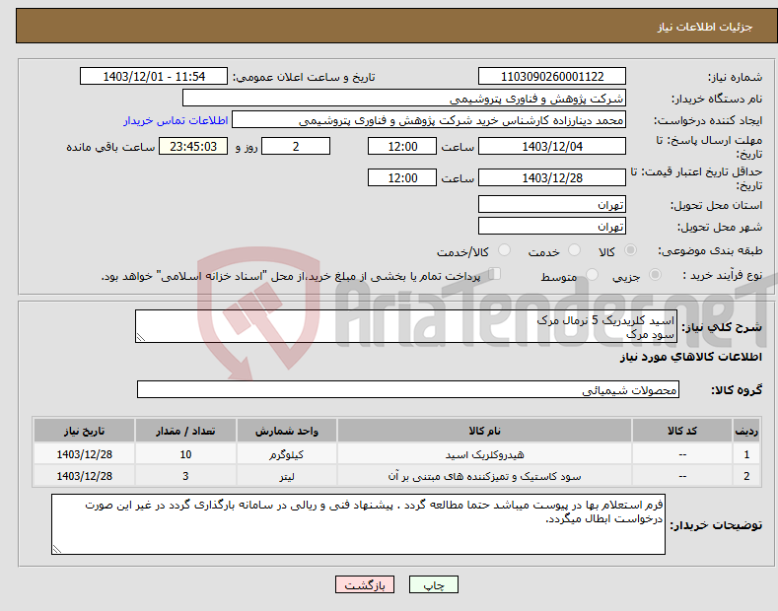Click the resize handle of the شرح کلی نیاز text area
This screenshot has height=611, width=778.
[x=141, y=338]
